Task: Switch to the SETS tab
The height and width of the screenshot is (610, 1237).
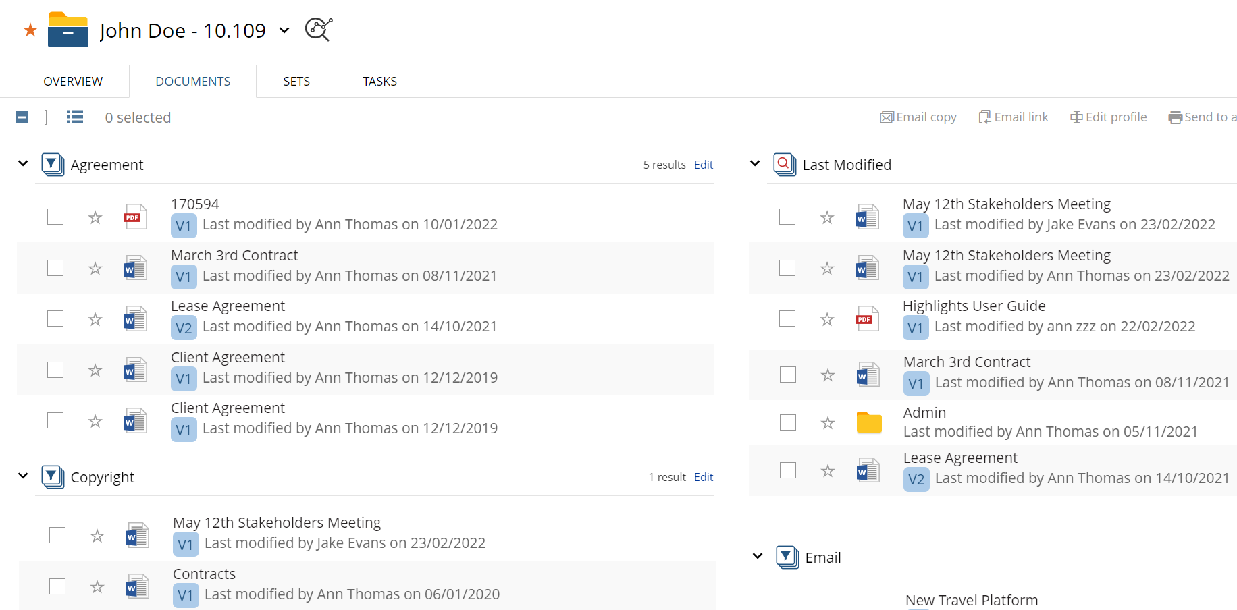Action: [296, 81]
